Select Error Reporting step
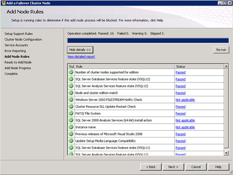The image size is (233, 175). [15, 51]
